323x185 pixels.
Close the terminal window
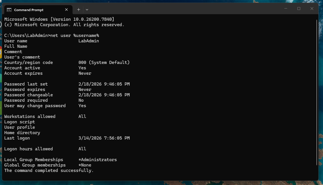(x=312, y=9)
